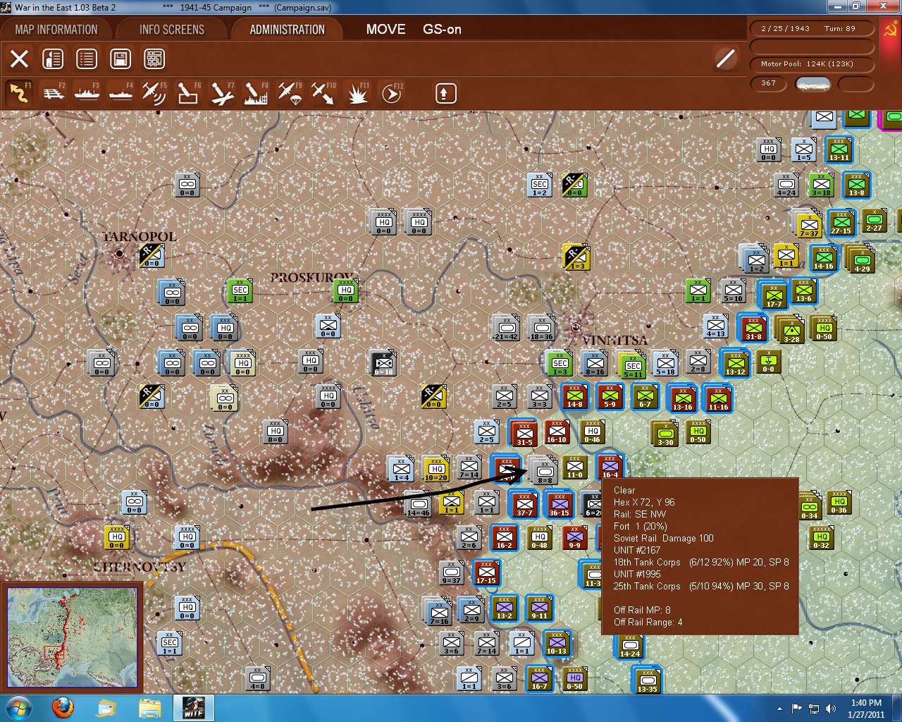Select the F11 explosion mode icon
Screen dimensions: 902x722
357,93
